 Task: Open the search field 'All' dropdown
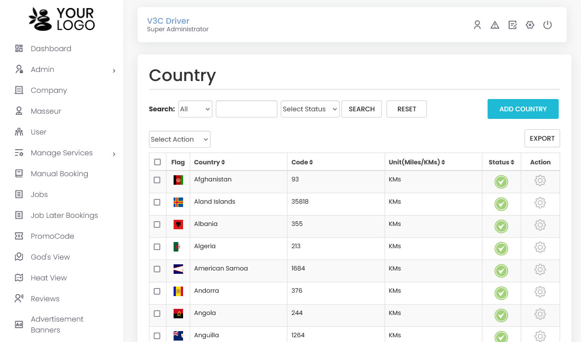(x=195, y=109)
